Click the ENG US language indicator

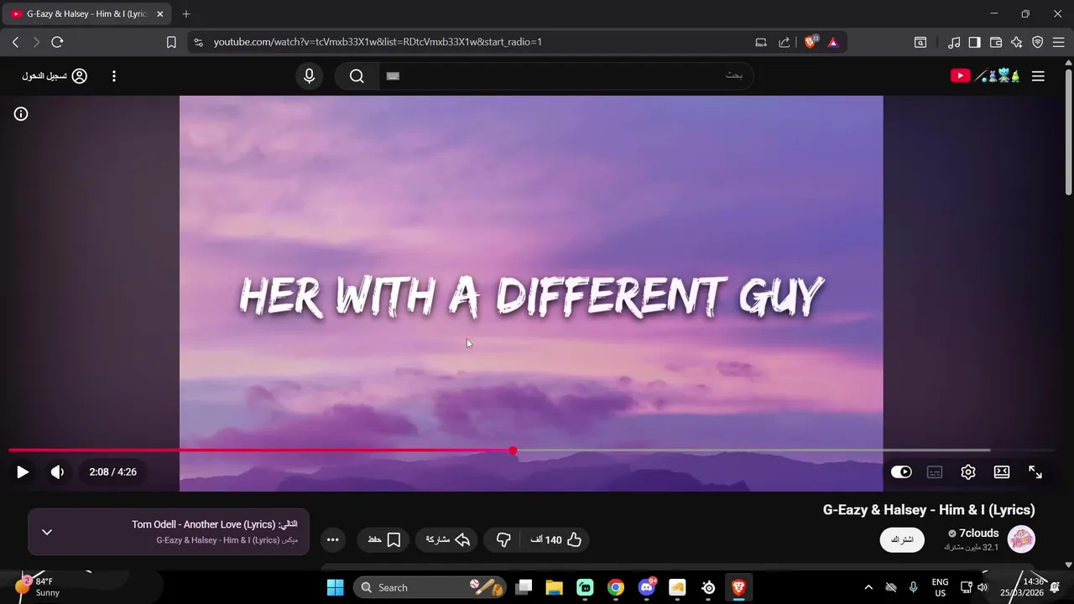click(x=940, y=587)
